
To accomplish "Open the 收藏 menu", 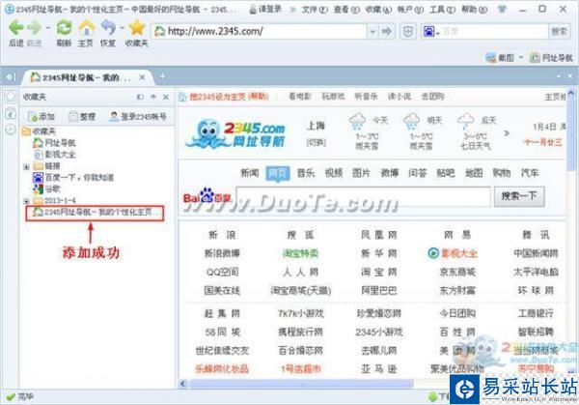I will 378,10.
